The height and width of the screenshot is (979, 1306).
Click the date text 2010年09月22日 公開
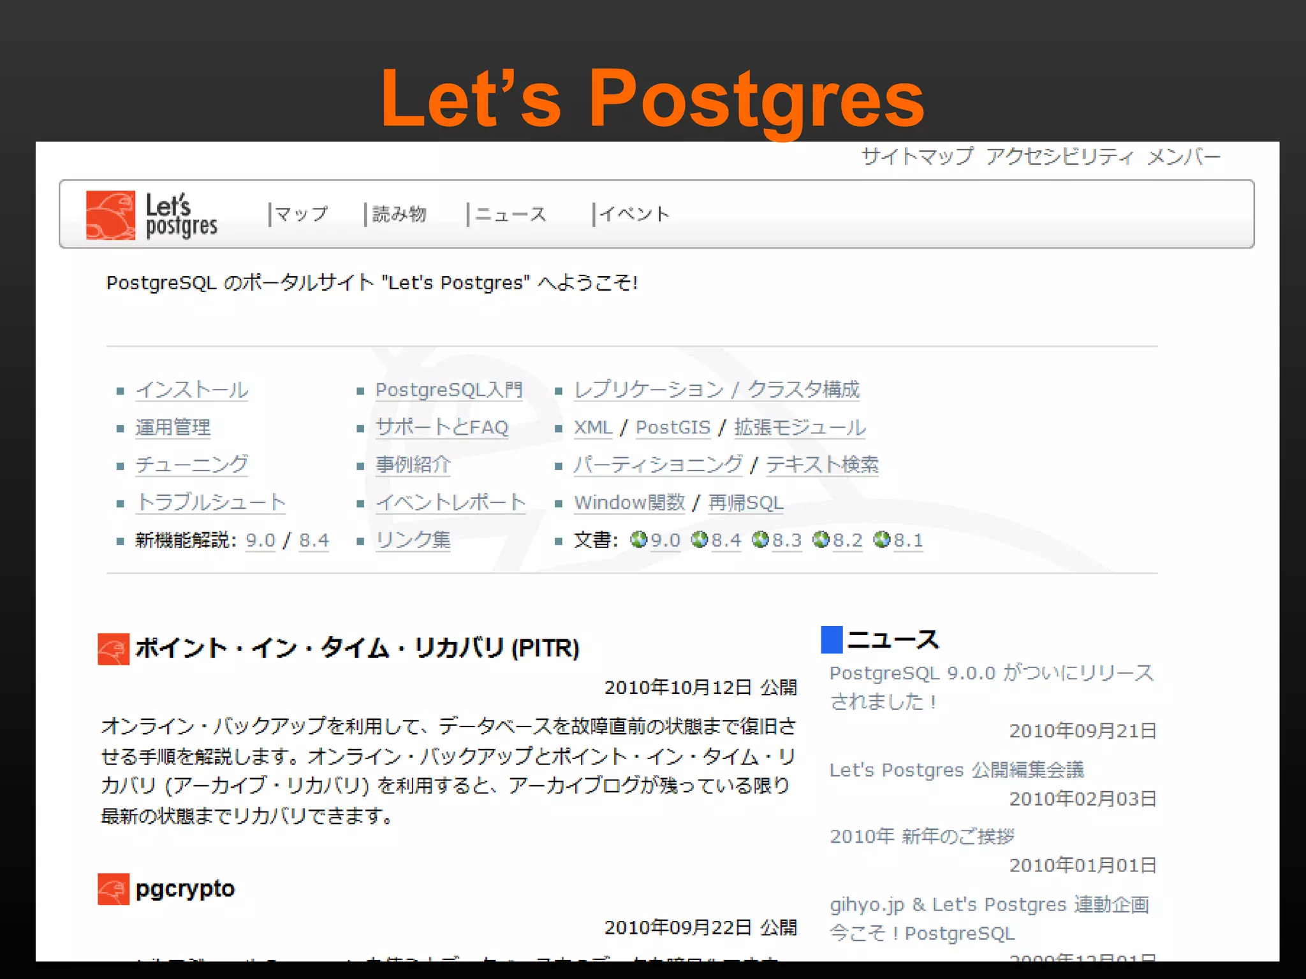700,928
